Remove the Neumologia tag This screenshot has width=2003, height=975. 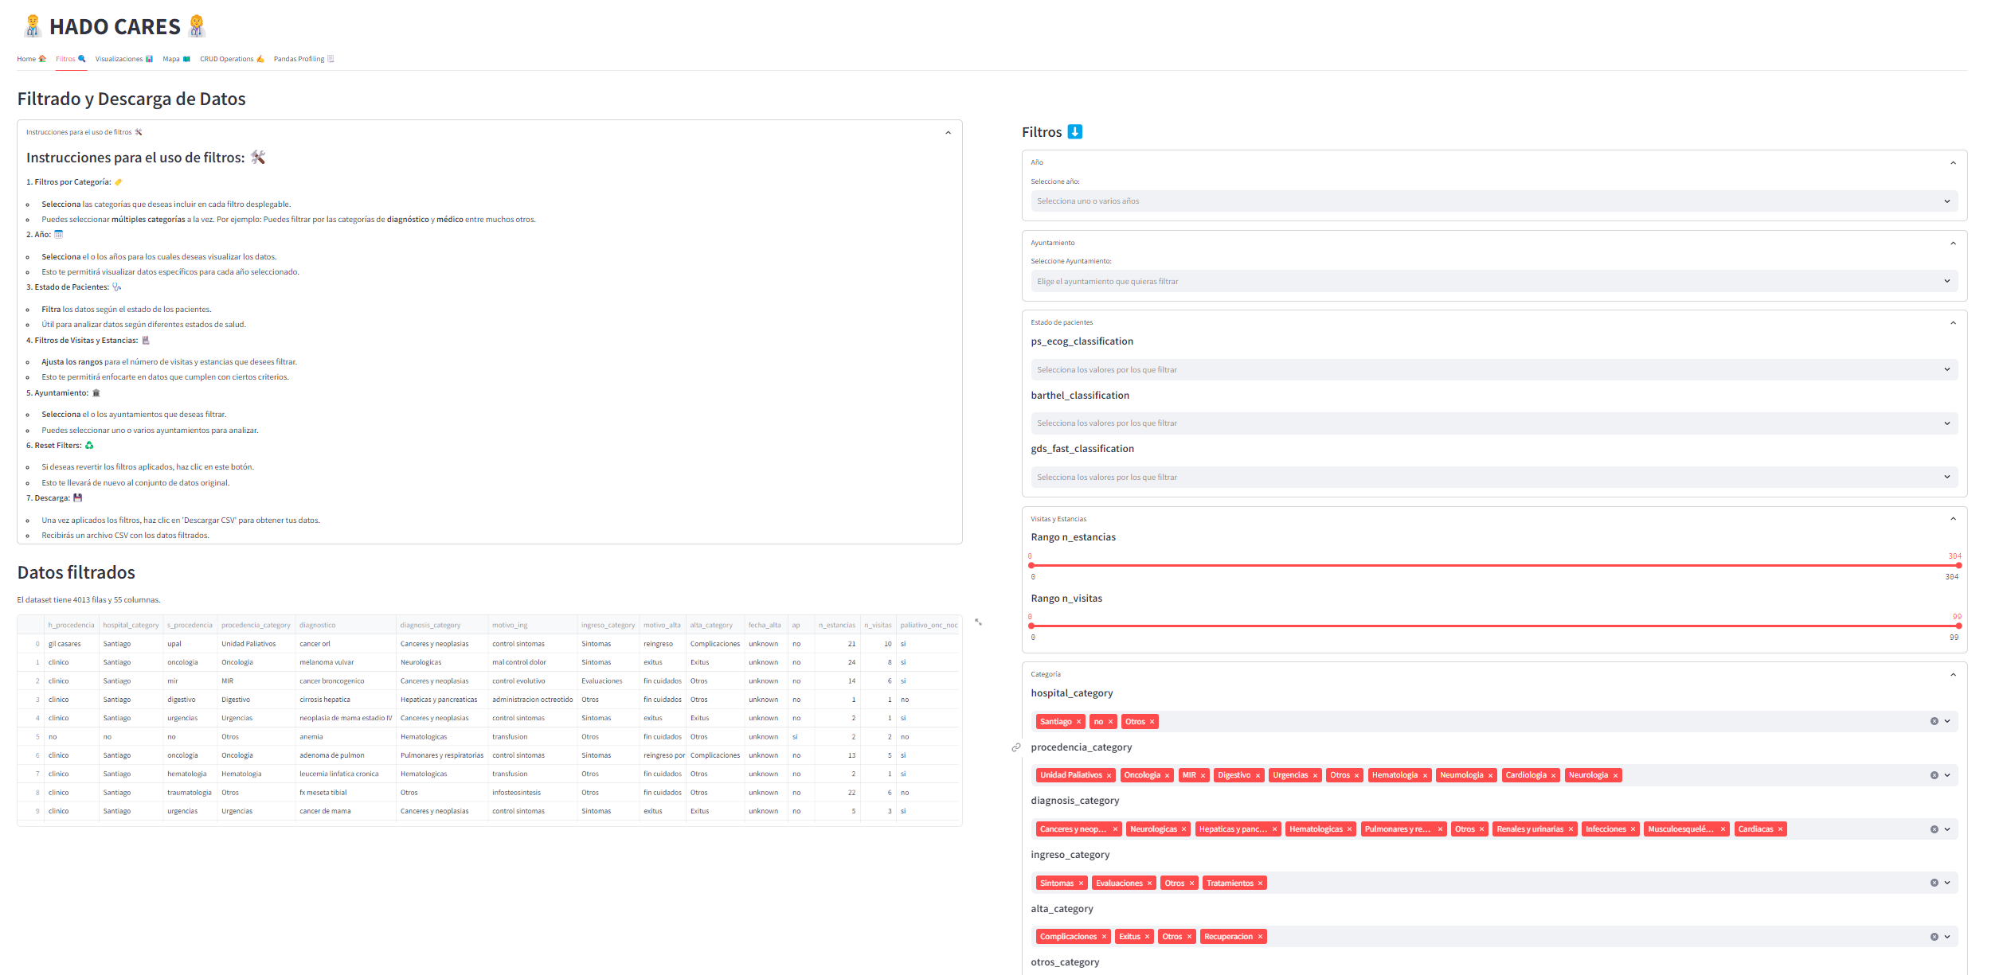click(x=1490, y=776)
